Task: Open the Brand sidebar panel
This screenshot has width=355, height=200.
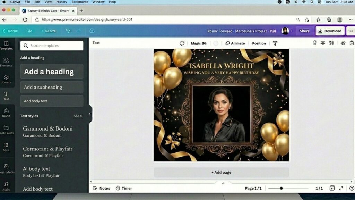Action: coord(6,112)
